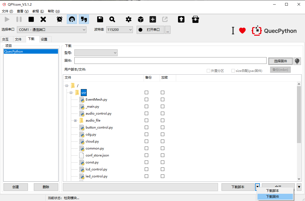Click the QuecPython logo
The height and width of the screenshot is (201, 305).
tap(274, 31)
